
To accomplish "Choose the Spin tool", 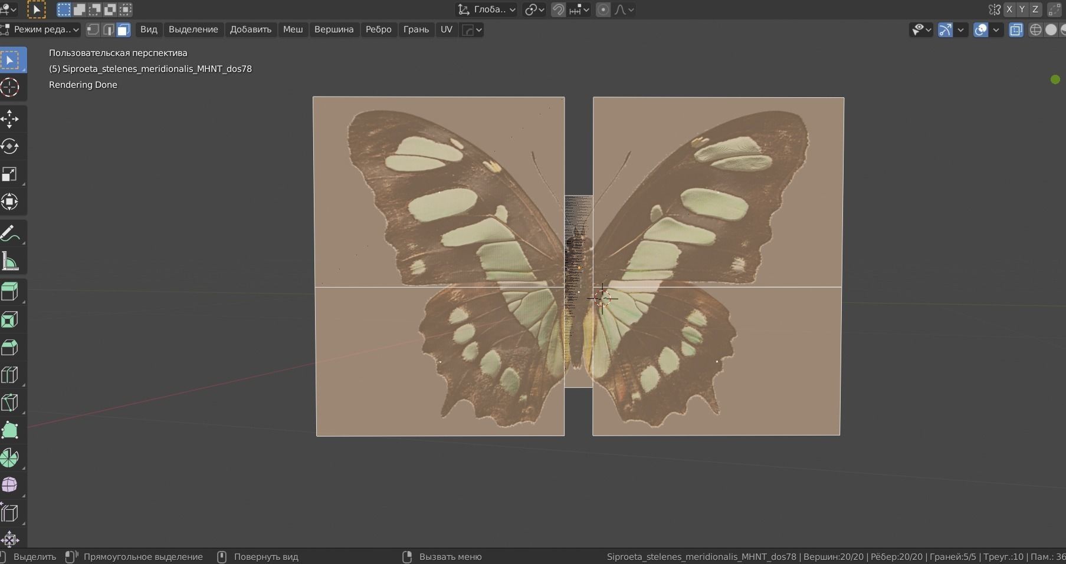I will pyautogui.click(x=10, y=457).
